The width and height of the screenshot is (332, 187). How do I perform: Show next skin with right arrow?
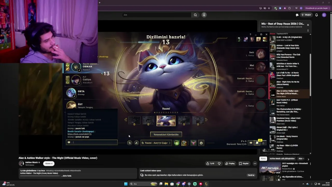pos(206,120)
